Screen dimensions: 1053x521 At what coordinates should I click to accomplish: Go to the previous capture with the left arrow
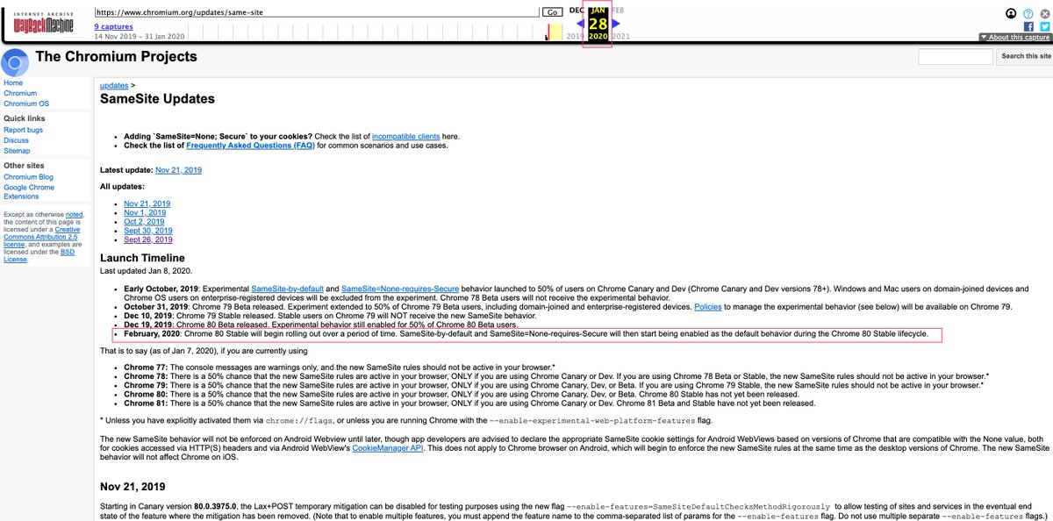(x=580, y=23)
